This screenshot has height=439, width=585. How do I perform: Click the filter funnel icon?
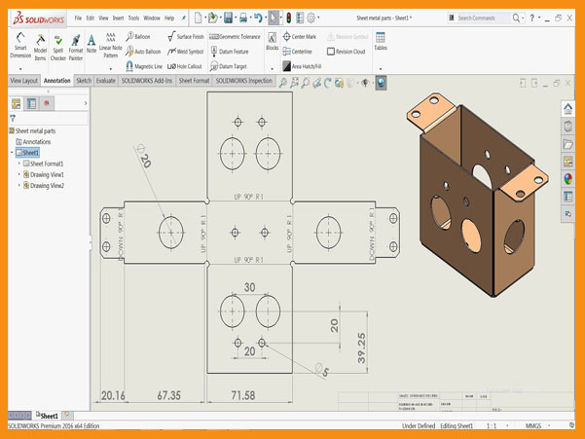coord(13,119)
